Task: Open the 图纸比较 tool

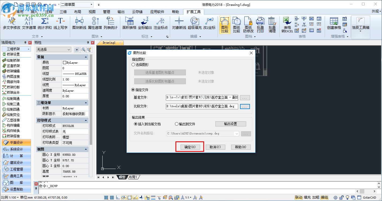Action: pyautogui.click(x=237, y=25)
